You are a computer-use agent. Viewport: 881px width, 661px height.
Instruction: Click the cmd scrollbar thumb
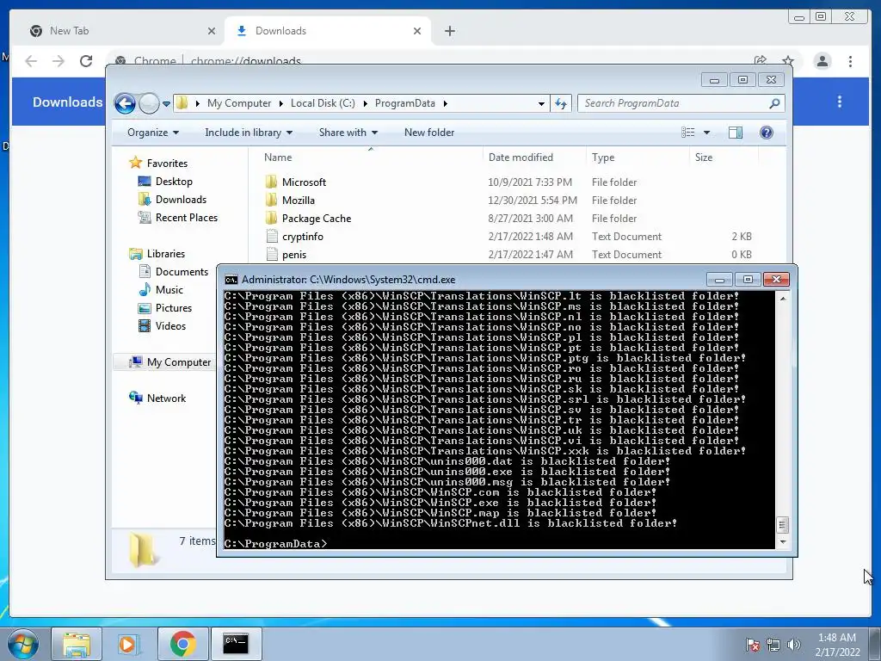pos(783,525)
